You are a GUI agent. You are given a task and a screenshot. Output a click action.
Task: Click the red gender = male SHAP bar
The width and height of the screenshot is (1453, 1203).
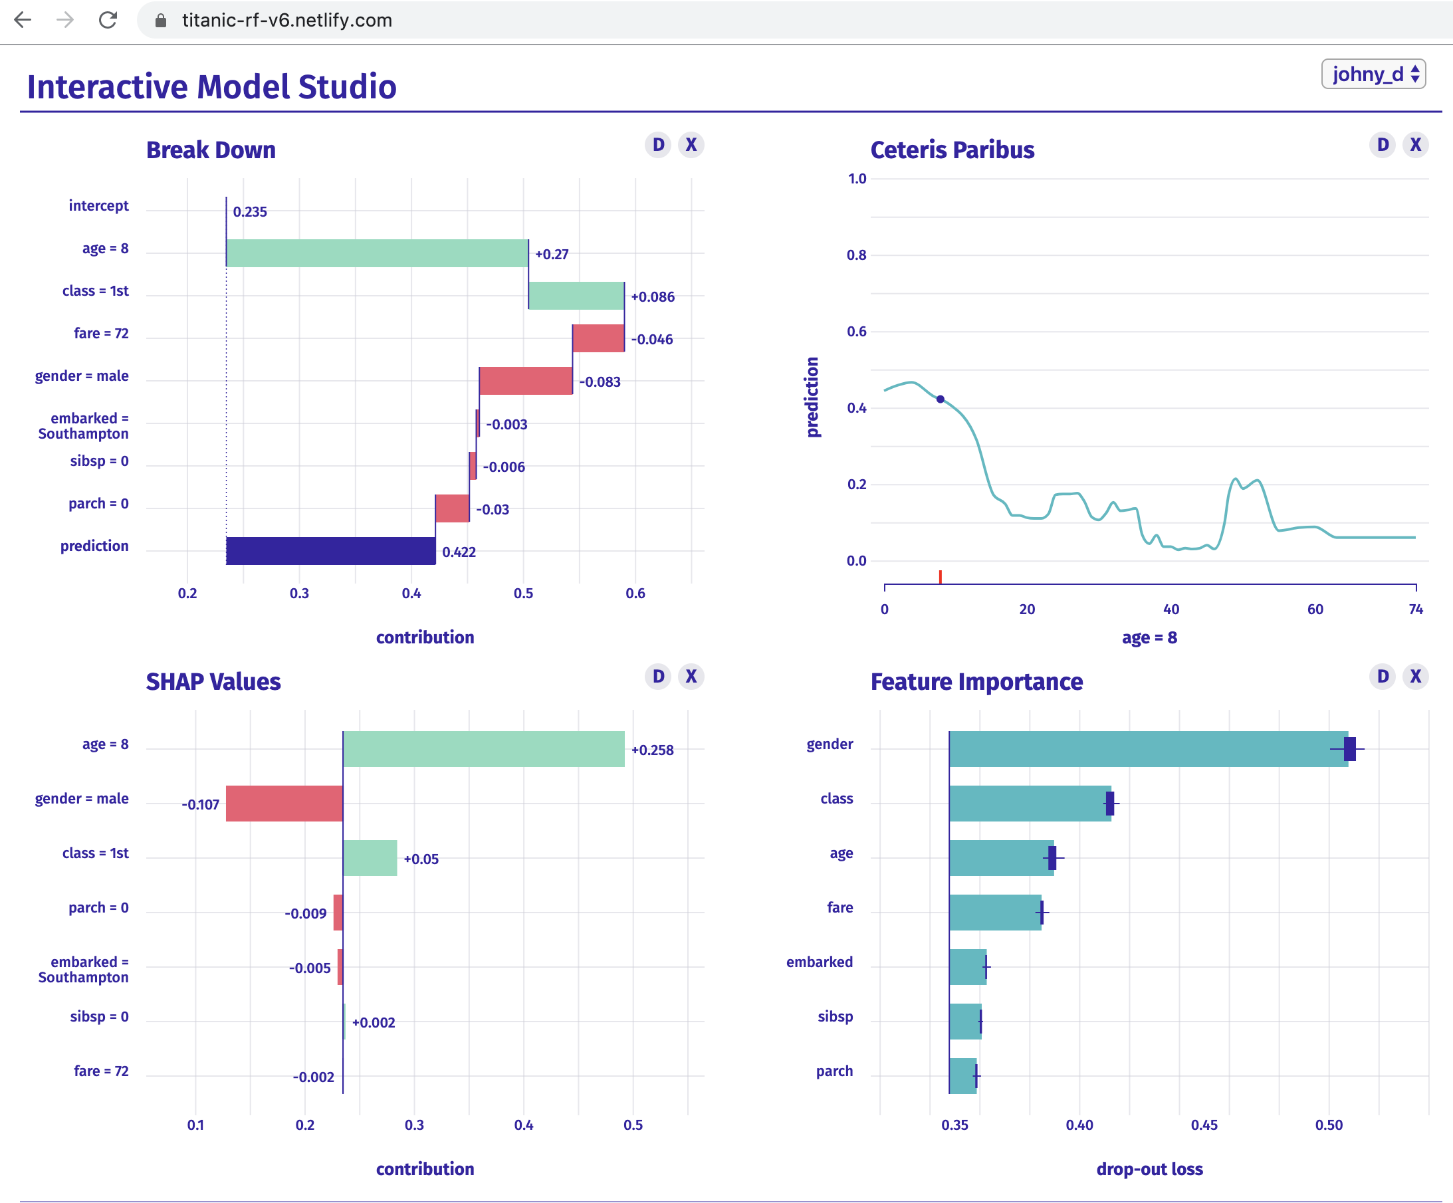(x=284, y=803)
